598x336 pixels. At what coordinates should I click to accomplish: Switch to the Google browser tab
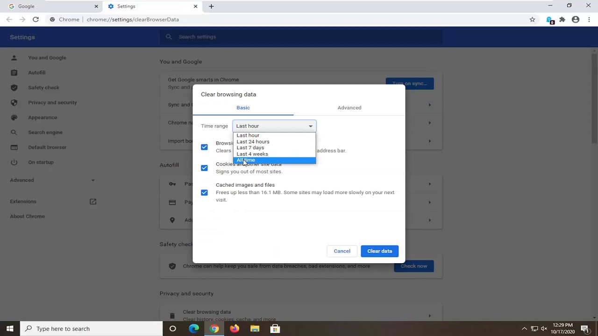[x=51, y=6]
